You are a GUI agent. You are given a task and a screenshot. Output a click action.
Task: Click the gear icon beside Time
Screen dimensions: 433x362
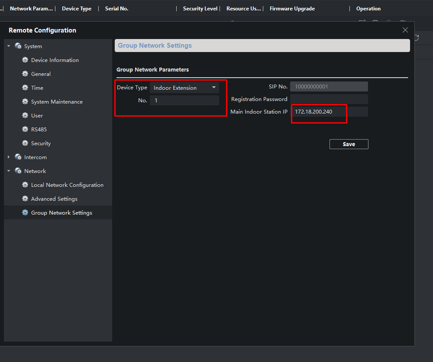tap(25, 88)
